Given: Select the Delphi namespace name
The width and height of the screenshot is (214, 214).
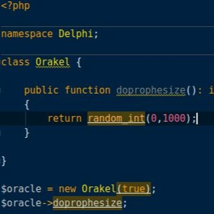Looking at the screenshot, I should click(76, 34).
